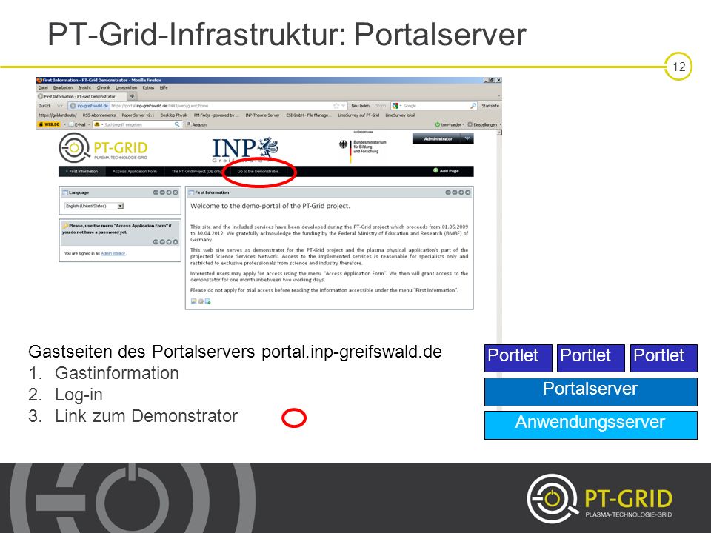Open the Hilfe menu
Viewport: 711px width, 533px height.
[164, 87]
